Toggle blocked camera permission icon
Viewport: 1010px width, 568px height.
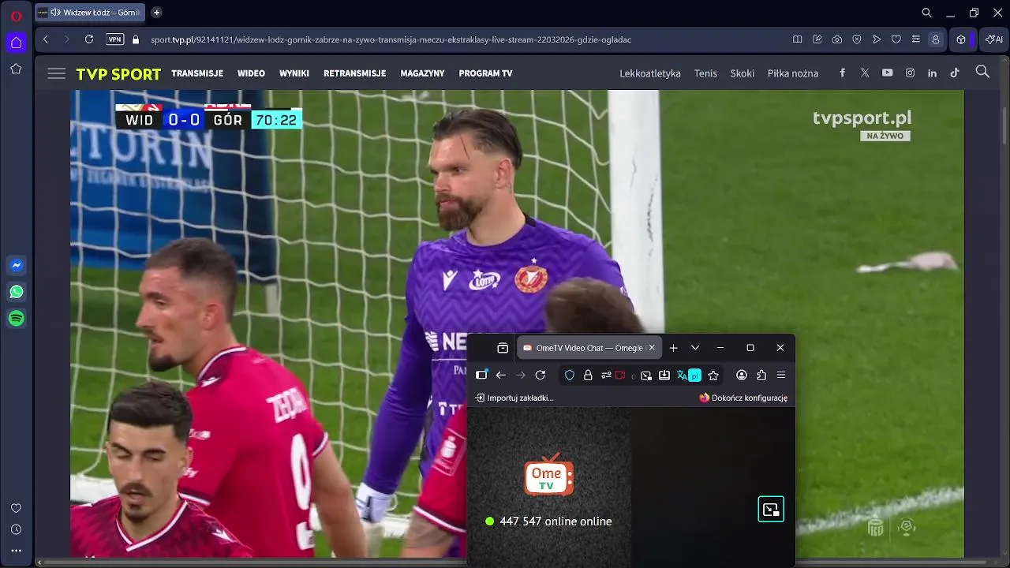tap(620, 376)
